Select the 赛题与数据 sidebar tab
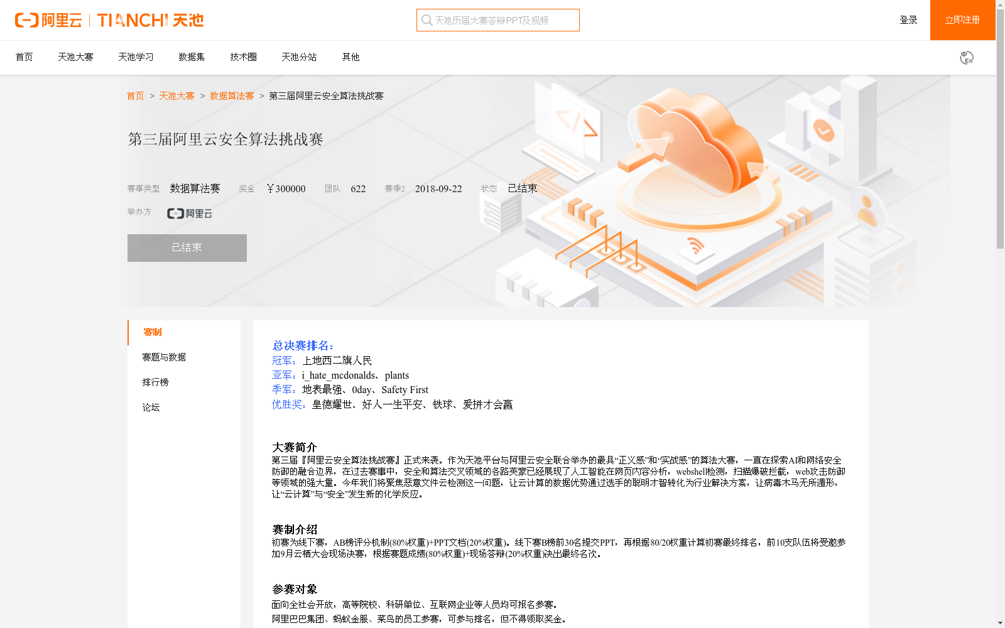 coord(184,357)
